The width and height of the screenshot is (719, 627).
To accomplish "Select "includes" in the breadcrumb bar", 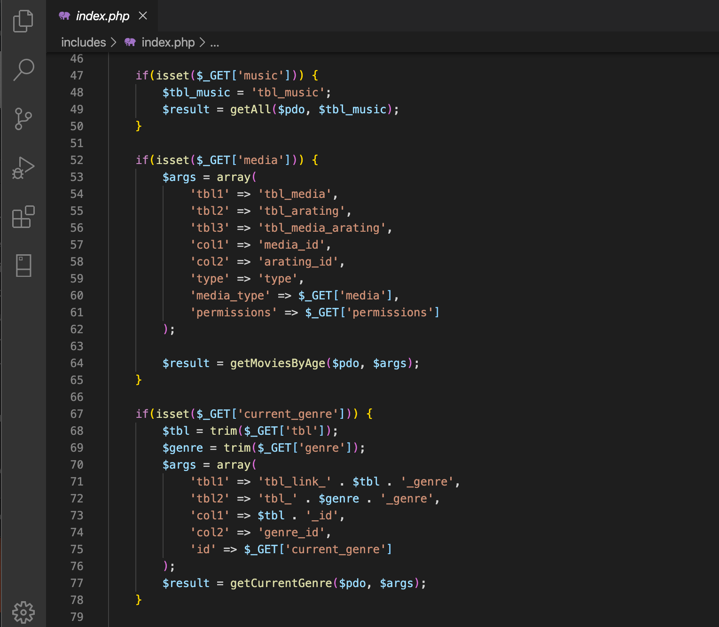I will pyautogui.click(x=83, y=42).
